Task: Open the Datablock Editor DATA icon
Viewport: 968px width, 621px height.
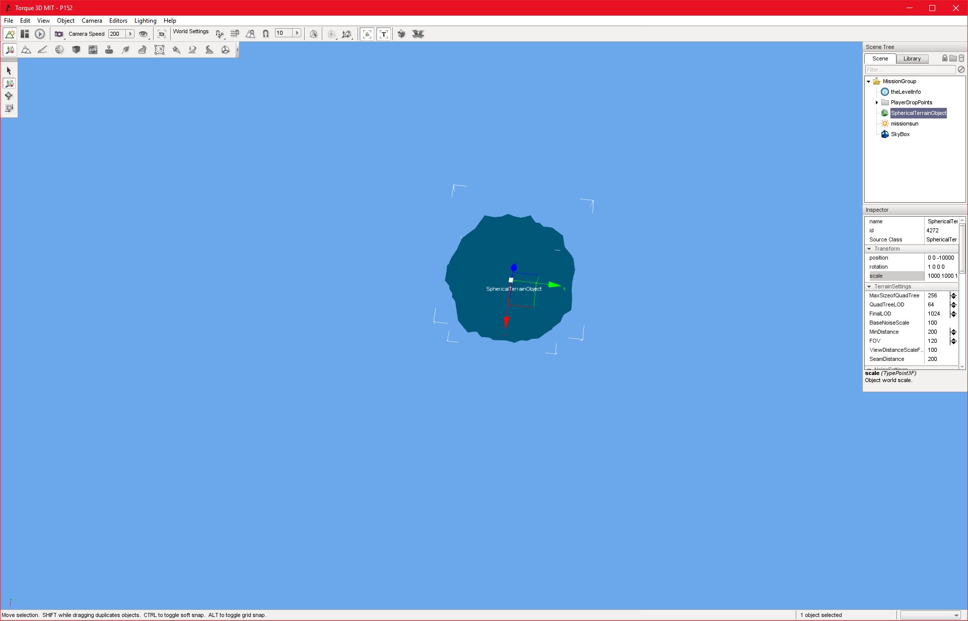Action: coord(93,49)
